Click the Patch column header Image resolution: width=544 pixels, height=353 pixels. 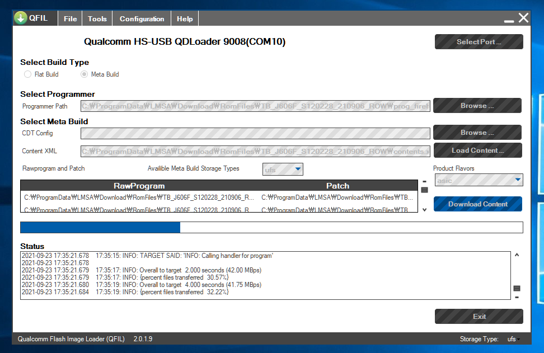pyautogui.click(x=337, y=186)
